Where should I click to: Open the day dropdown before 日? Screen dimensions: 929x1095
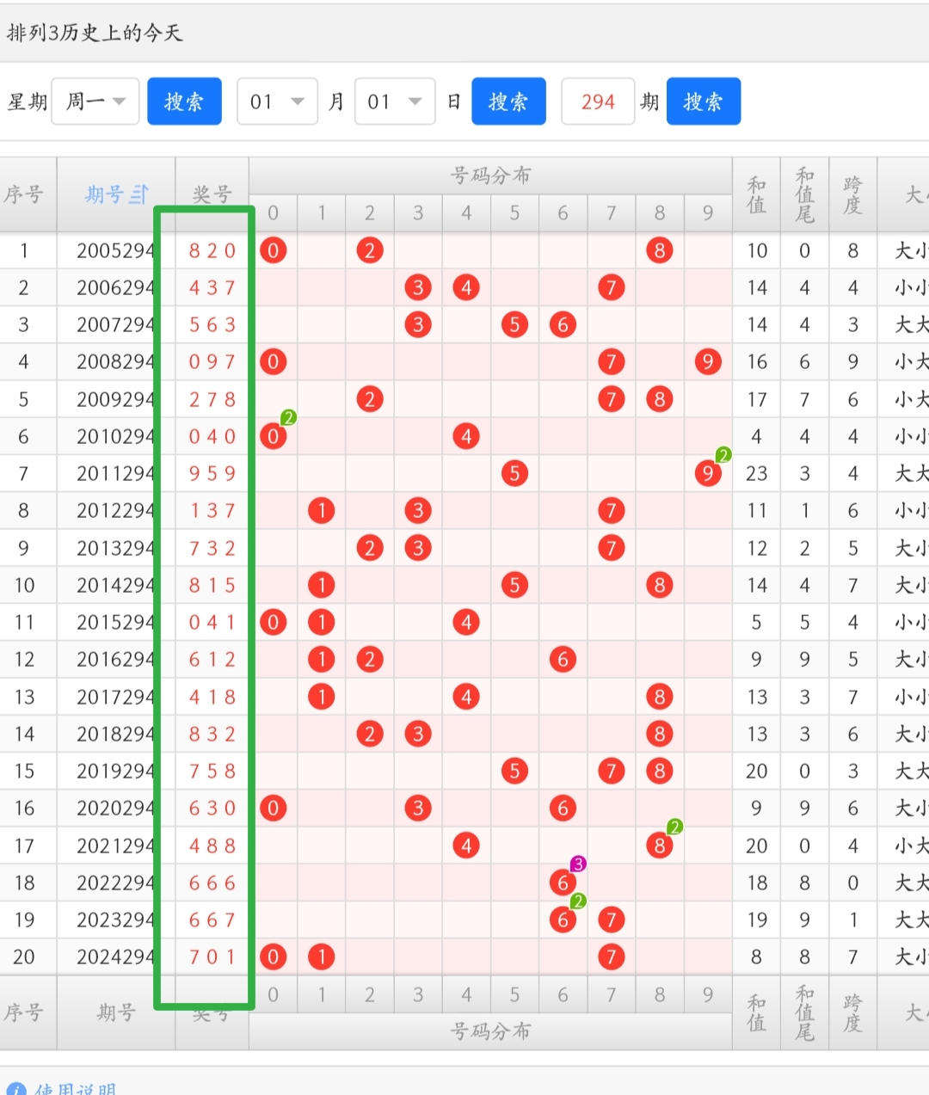click(395, 102)
